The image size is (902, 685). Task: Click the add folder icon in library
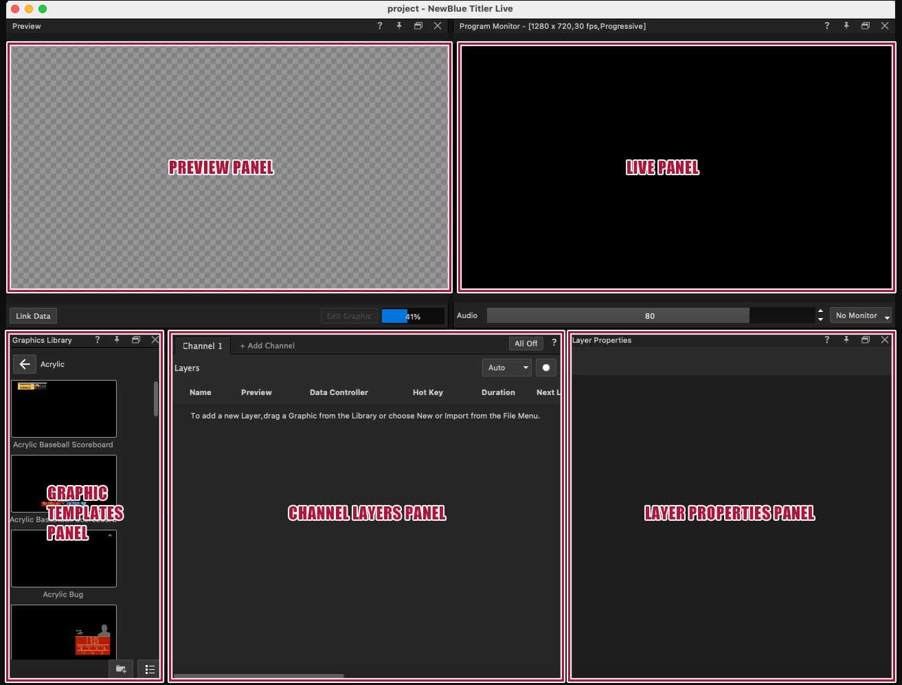[x=121, y=669]
